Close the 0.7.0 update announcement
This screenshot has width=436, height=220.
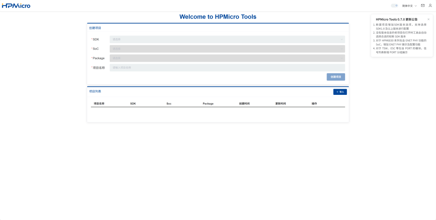[428, 19]
